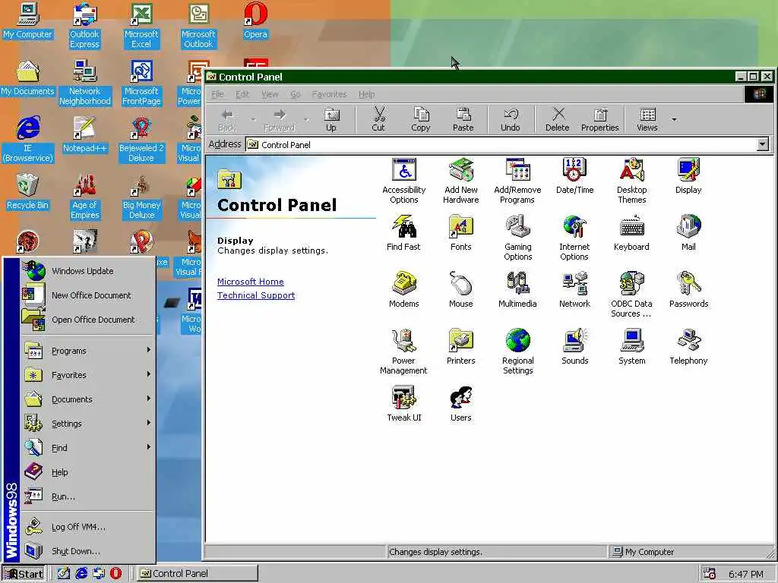Open the Telephony applet
778x583 pixels.
point(688,347)
